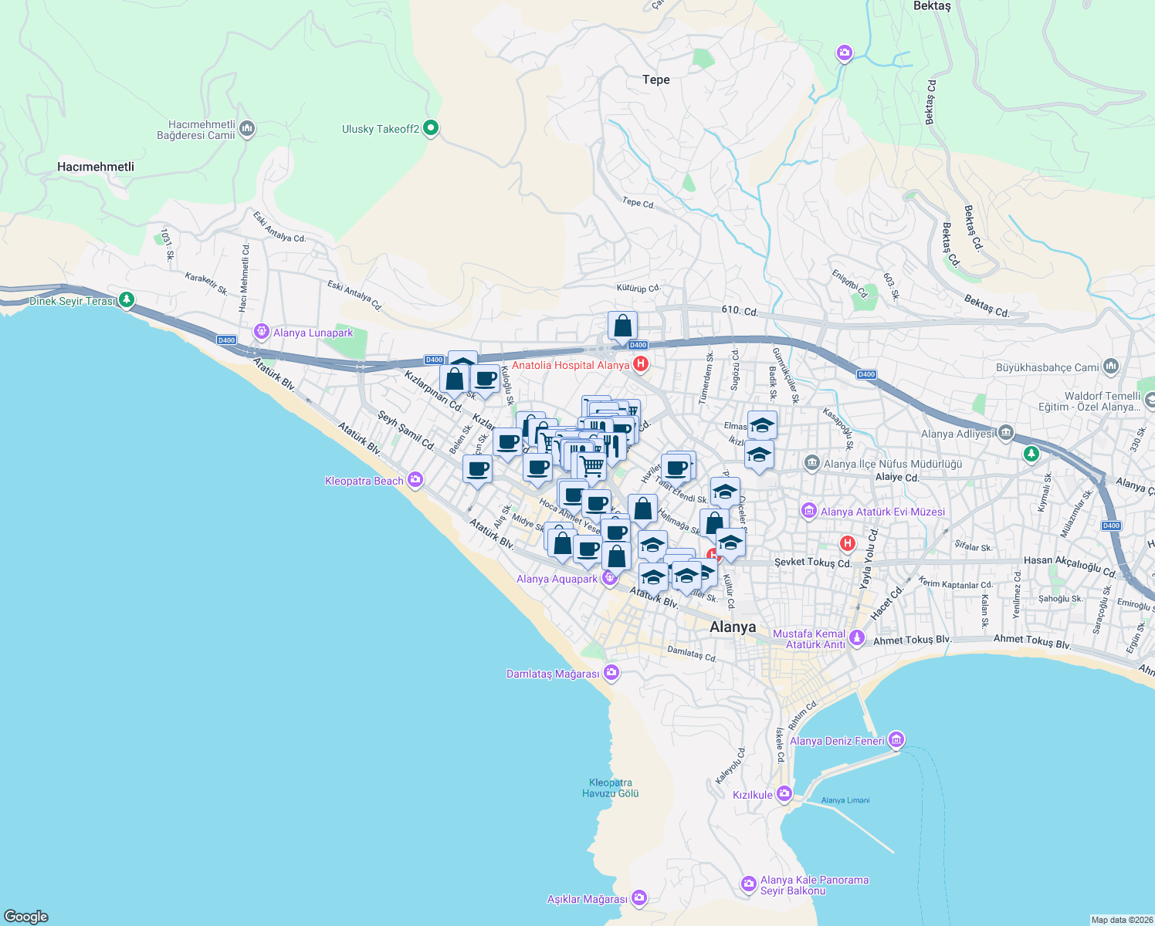Image resolution: width=1155 pixels, height=926 pixels.
Task: Open the Hacımehmetli Bağderesi Camii mosque icon
Action: point(247,128)
